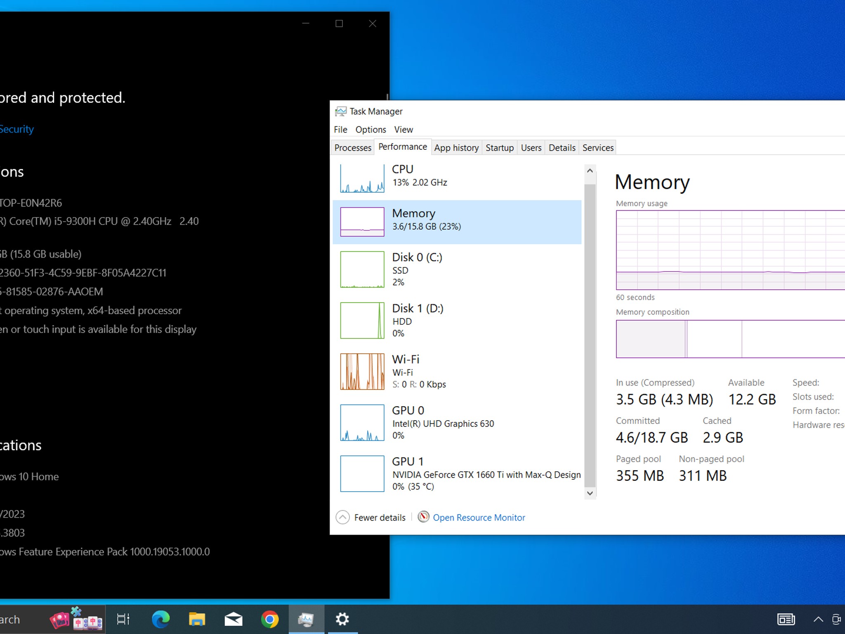Open the Disk 0 (C:) SSD entry
Screen dimensions: 845x634
click(457, 269)
